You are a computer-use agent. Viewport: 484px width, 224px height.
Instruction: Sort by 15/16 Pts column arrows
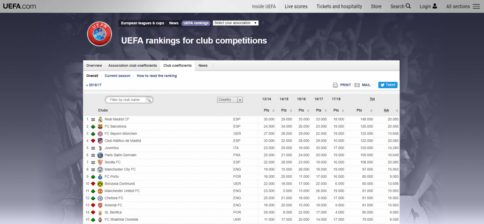(308, 111)
